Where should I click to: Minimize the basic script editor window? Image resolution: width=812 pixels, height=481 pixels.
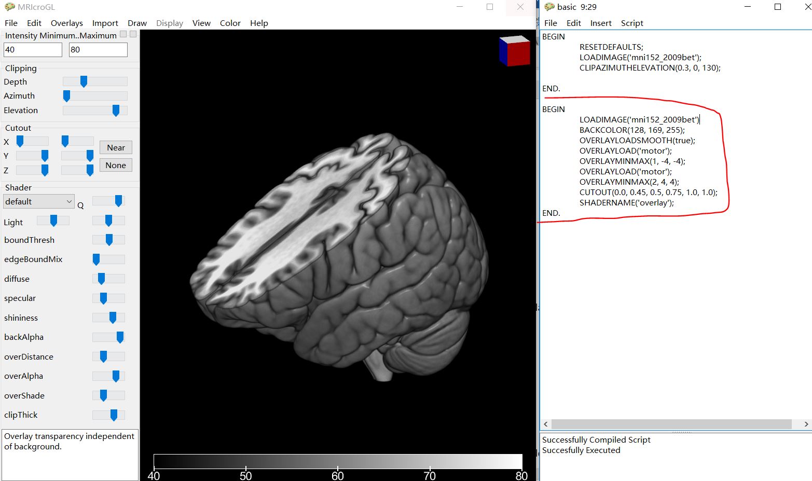(748, 7)
